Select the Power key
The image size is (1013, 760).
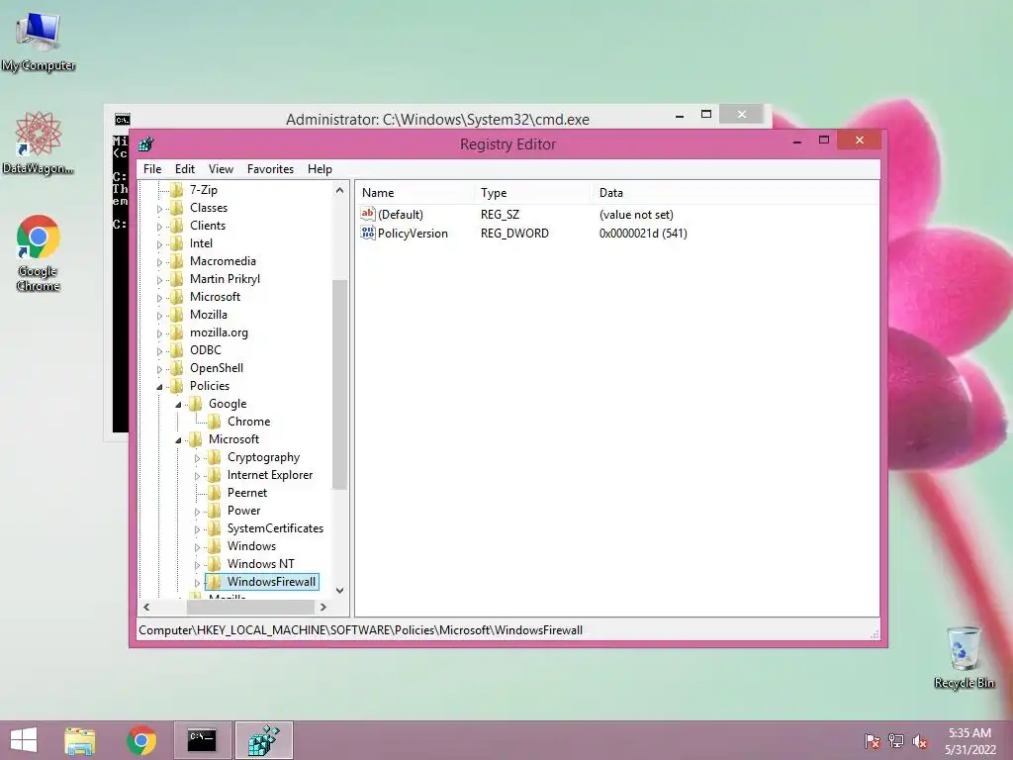pos(243,511)
